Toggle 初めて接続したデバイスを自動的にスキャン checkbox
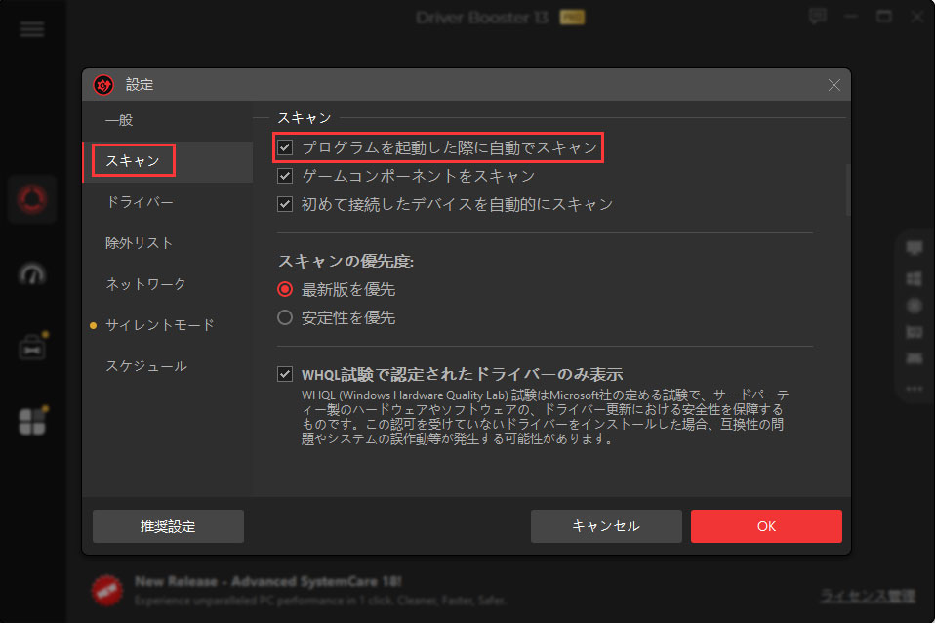This screenshot has width=935, height=623. [x=285, y=204]
